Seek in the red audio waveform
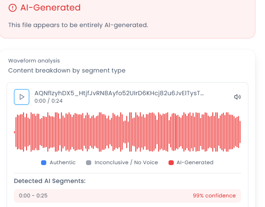The width and height of the screenshot is (265, 207). click(x=127, y=132)
